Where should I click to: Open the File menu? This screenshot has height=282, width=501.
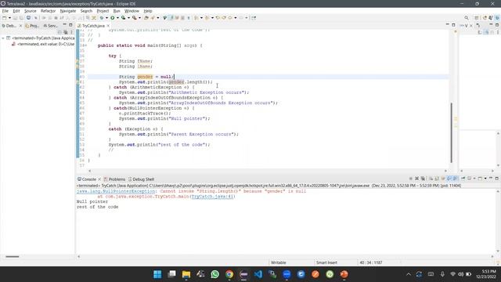tap(5, 11)
